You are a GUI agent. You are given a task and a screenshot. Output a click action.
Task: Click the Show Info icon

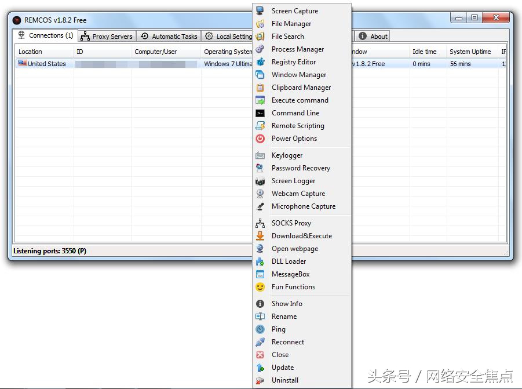(260, 304)
